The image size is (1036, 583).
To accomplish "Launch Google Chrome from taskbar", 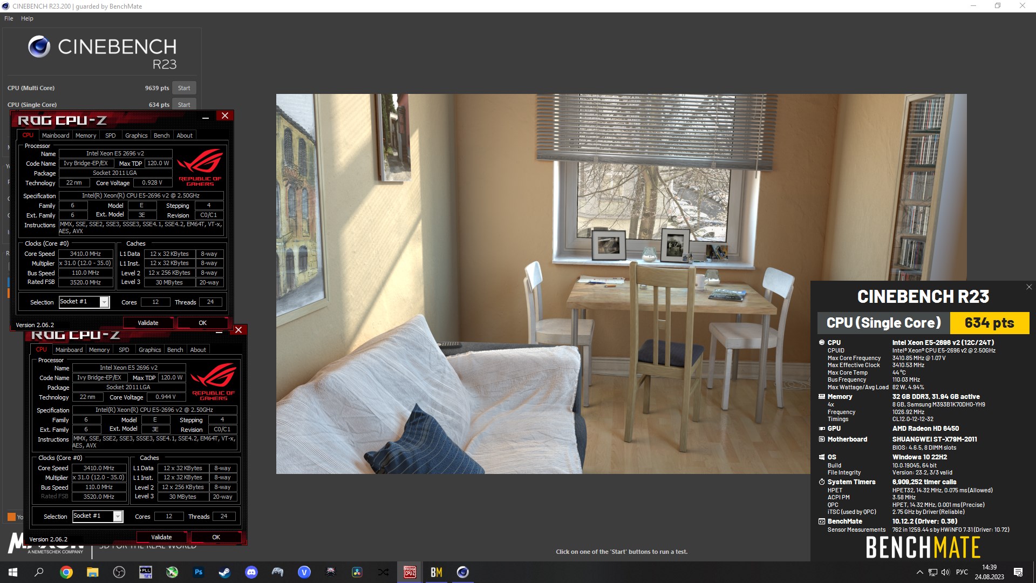I will click(x=66, y=572).
